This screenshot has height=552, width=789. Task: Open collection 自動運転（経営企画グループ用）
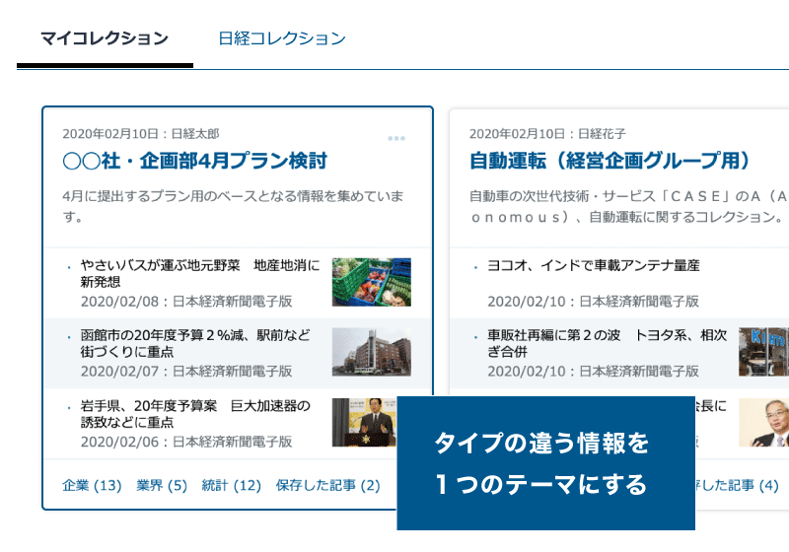coord(609,161)
